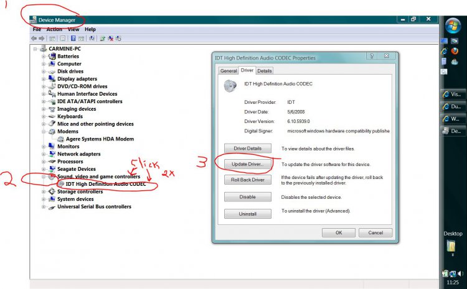Click the Agere Systems HDA Modem device icon

tap(60, 139)
